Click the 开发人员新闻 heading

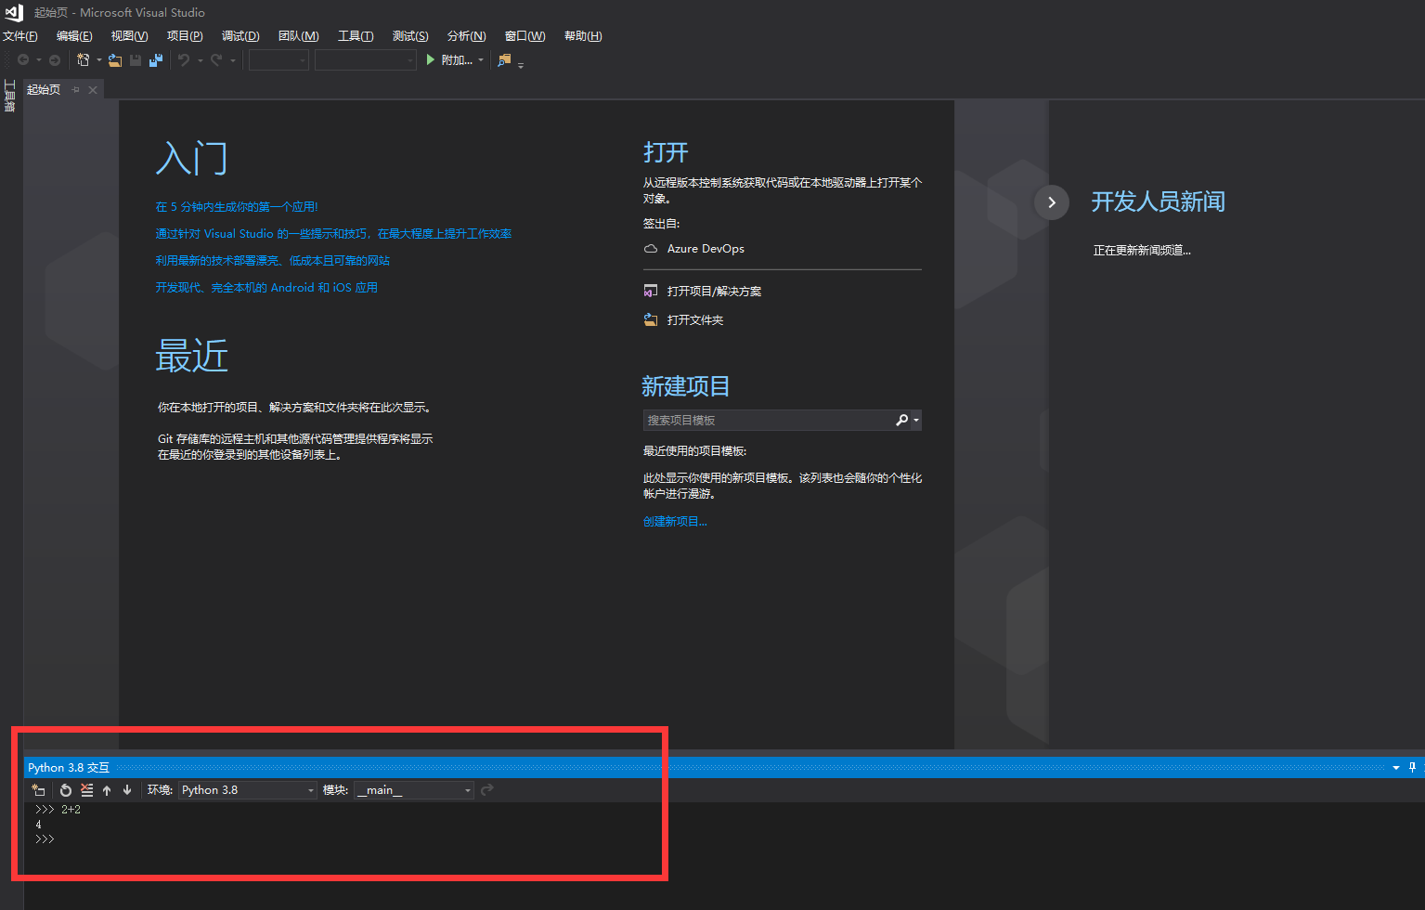click(x=1159, y=201)
